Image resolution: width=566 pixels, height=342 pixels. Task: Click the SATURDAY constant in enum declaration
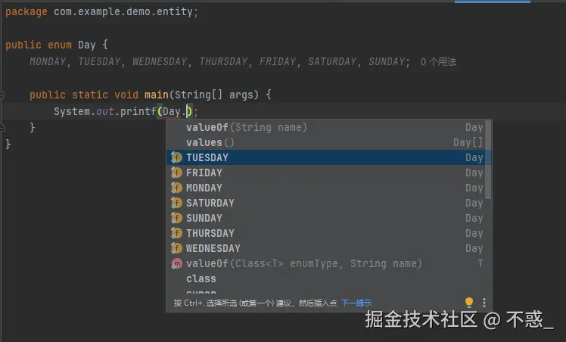332,62
